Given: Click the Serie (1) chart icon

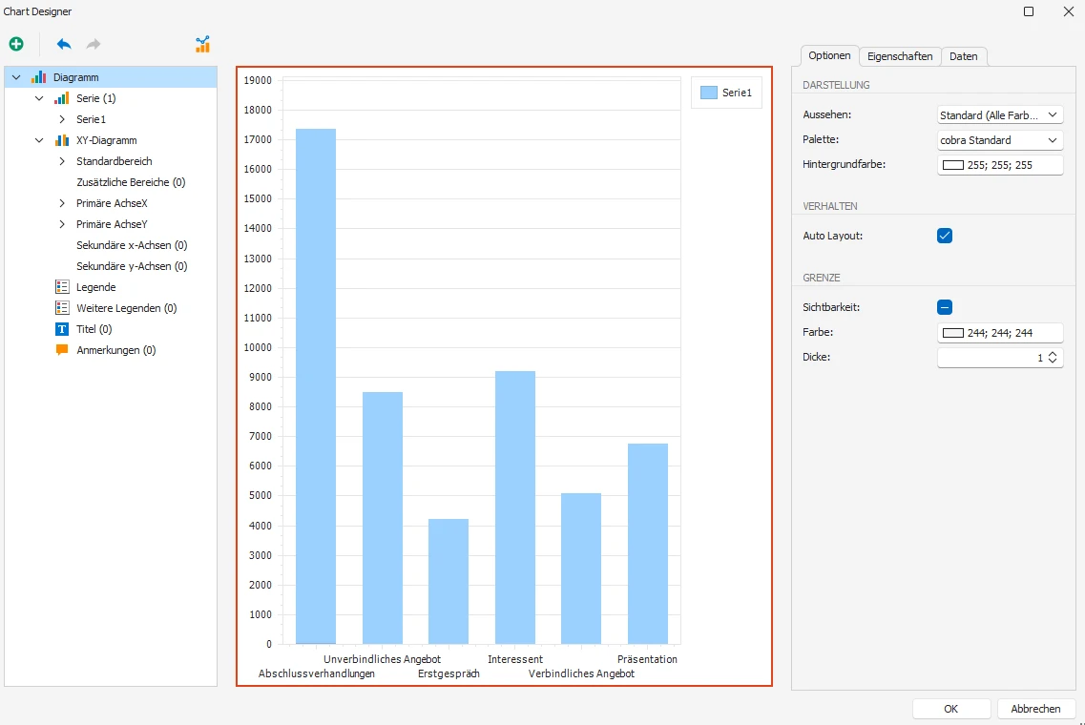Looking at the screenshot, I should click(62, 98).
